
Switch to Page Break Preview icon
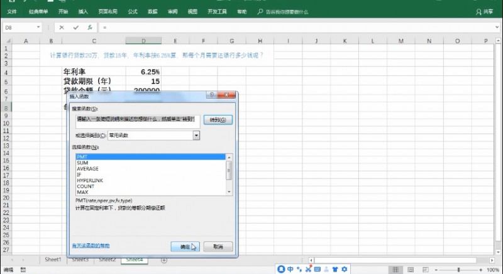pos(425,270)
